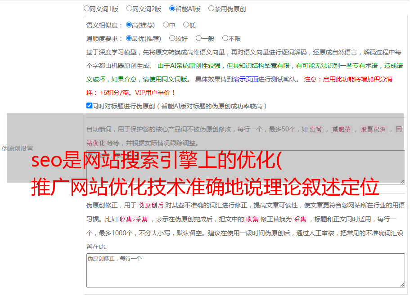Viewport: 410px width, 296px height.
Task: Set 语义相似度 to 中
Action: click(x=166, y=25)
